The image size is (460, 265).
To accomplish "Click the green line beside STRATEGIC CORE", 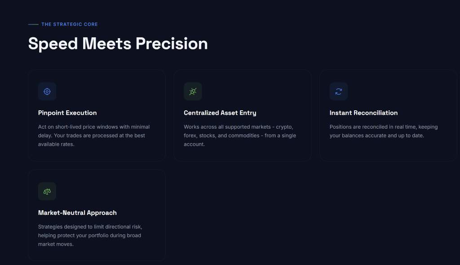I will coord(33,24).
